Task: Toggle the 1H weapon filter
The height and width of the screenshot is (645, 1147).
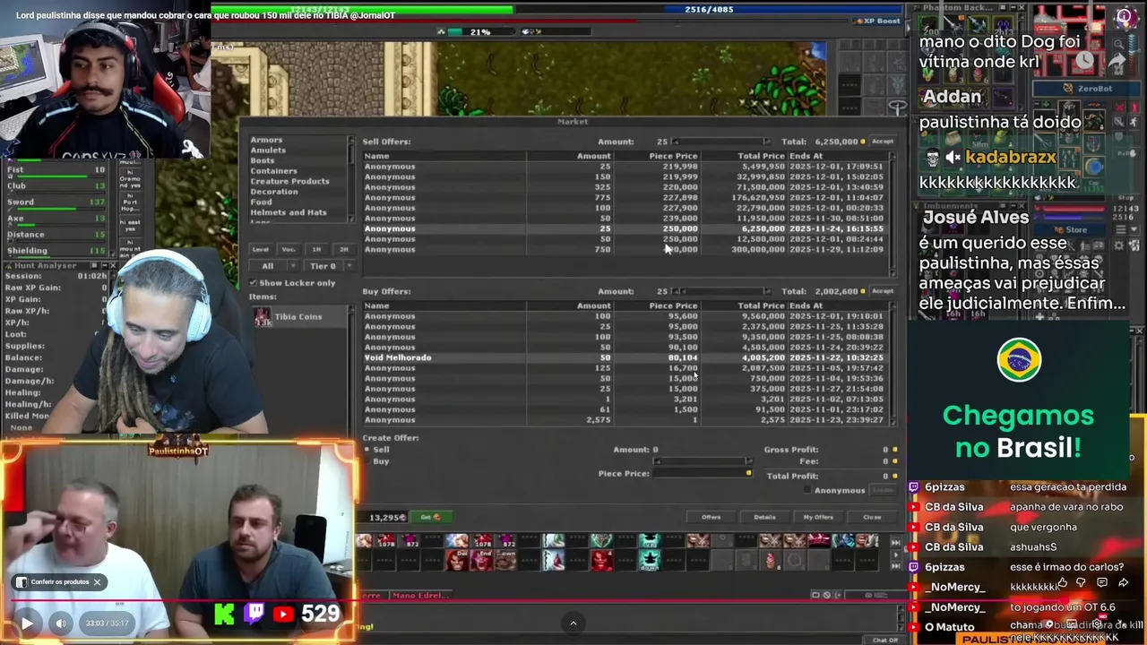Action: click(316, 249)
